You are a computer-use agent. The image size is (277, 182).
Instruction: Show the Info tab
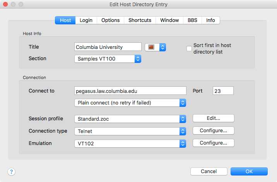pos(210,20)
